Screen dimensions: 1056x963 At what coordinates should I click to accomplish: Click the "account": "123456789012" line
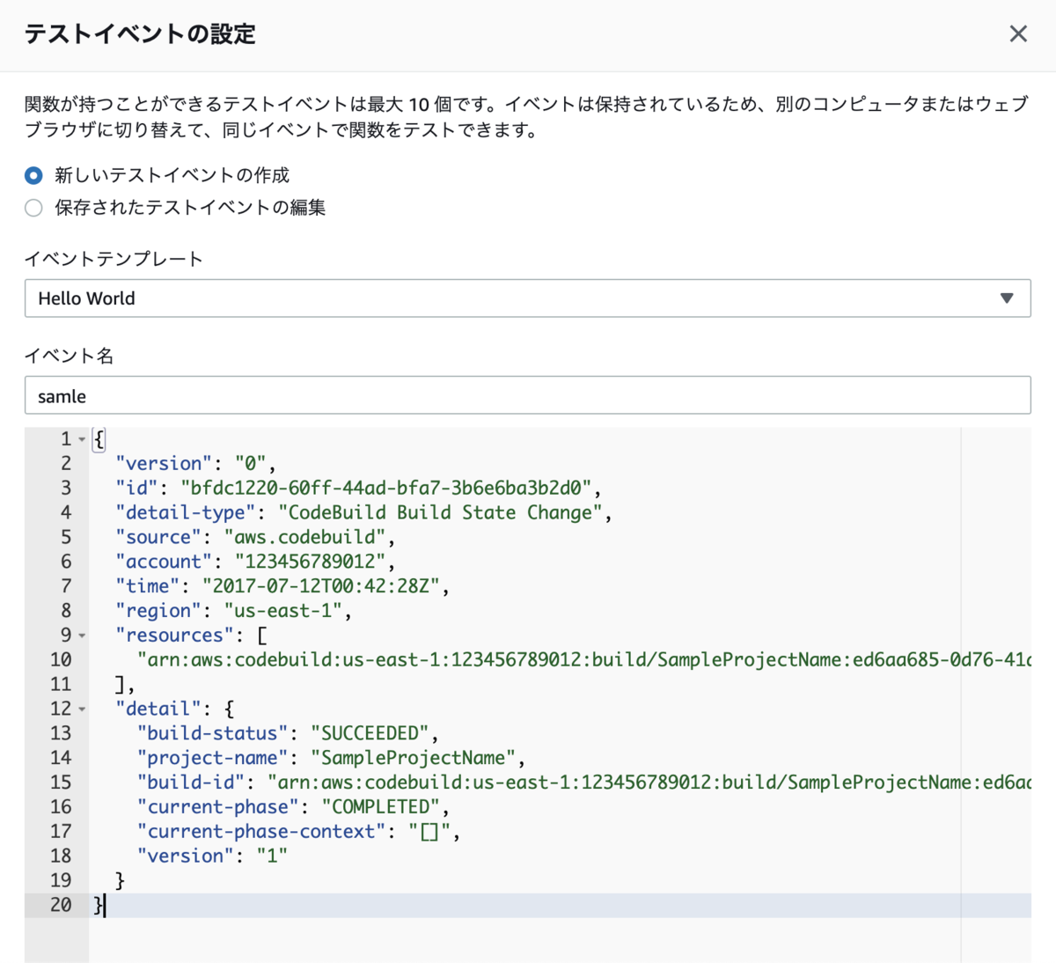click(255, 562)
